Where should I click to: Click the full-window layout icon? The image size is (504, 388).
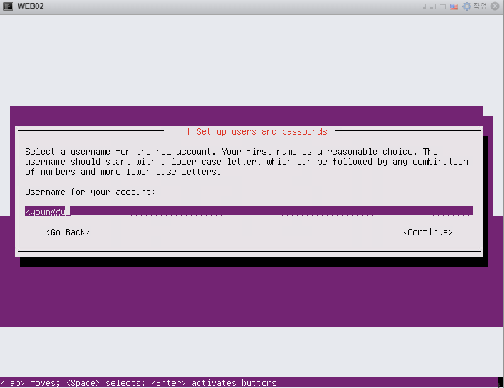tap(443, 7)
